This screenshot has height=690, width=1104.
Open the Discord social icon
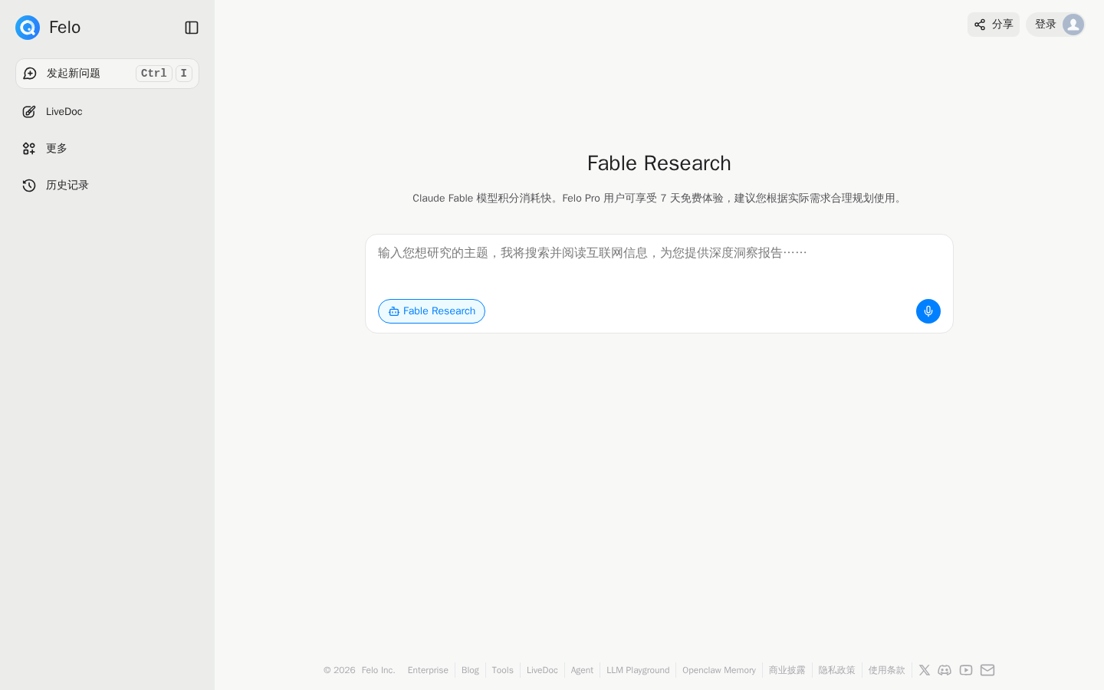(945, 670)
